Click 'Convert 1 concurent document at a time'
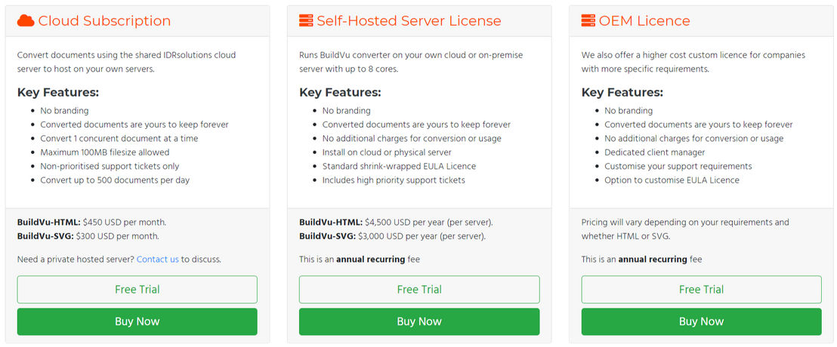The width and height of the screenshot is (837, 347). [119, 139]
